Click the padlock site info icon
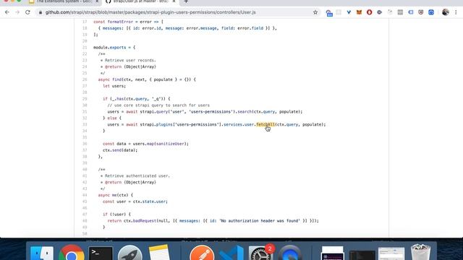This screenshot has width=463, height=260. point(41,12)
